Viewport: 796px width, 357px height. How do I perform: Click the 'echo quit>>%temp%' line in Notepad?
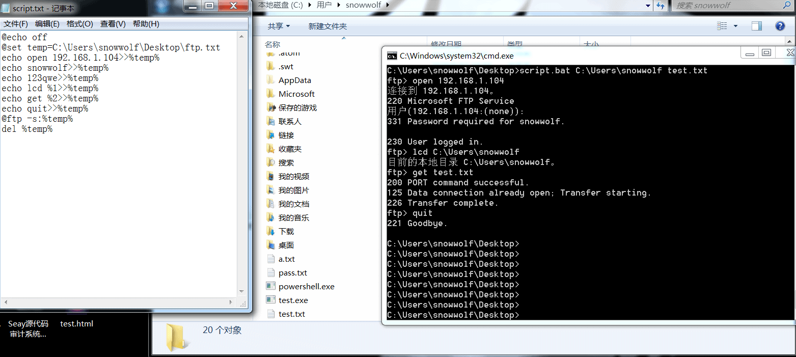[x=45, y=108]
